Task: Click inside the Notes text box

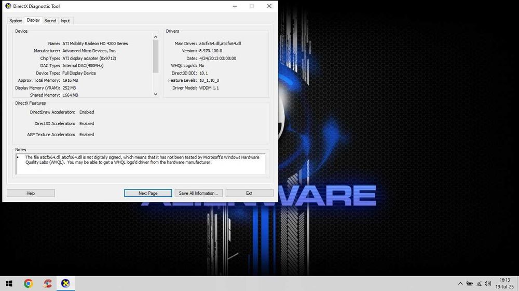Action: coord(140,164)
